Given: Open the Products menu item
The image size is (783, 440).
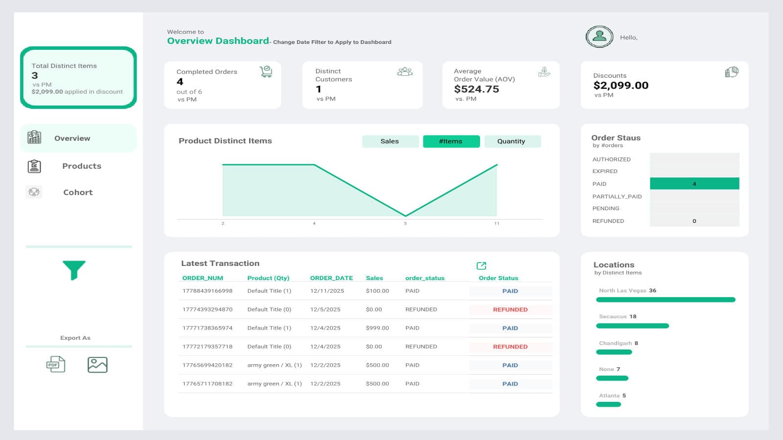Looking at the screenshot, I should (82, 166).
